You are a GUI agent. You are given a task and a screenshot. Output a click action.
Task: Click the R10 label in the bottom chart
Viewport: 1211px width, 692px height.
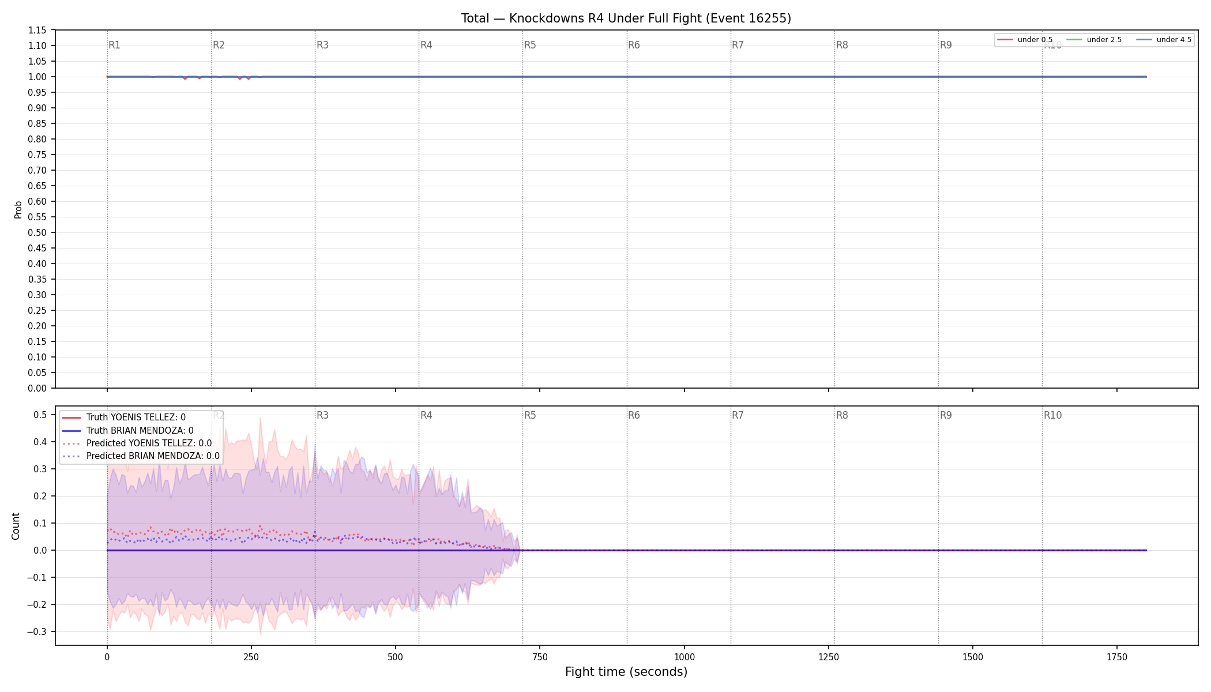(1052, 415)
